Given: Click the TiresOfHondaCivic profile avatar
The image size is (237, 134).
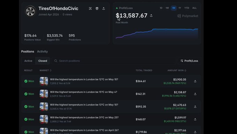Looking at the screenshot, I should [x=30, y=11].
